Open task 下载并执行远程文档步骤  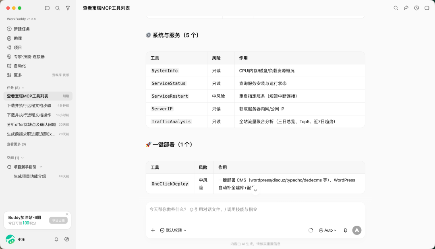click(x=38, y=105)
